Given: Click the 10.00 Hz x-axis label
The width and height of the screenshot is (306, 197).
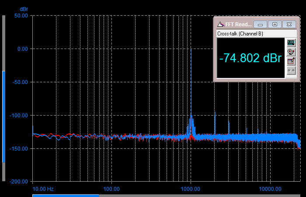Looking at the screenshot, I should click(x=43, y=189).
